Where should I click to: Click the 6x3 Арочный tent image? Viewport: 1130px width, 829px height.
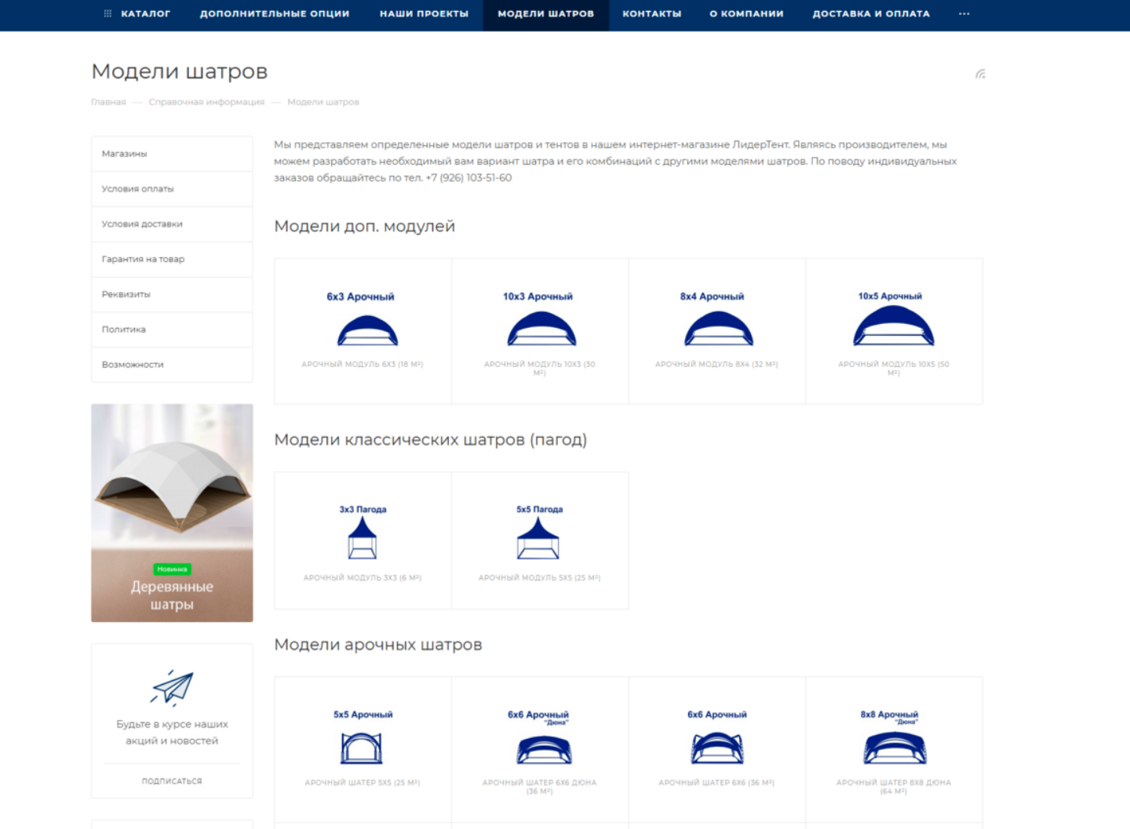coord(361,319)
